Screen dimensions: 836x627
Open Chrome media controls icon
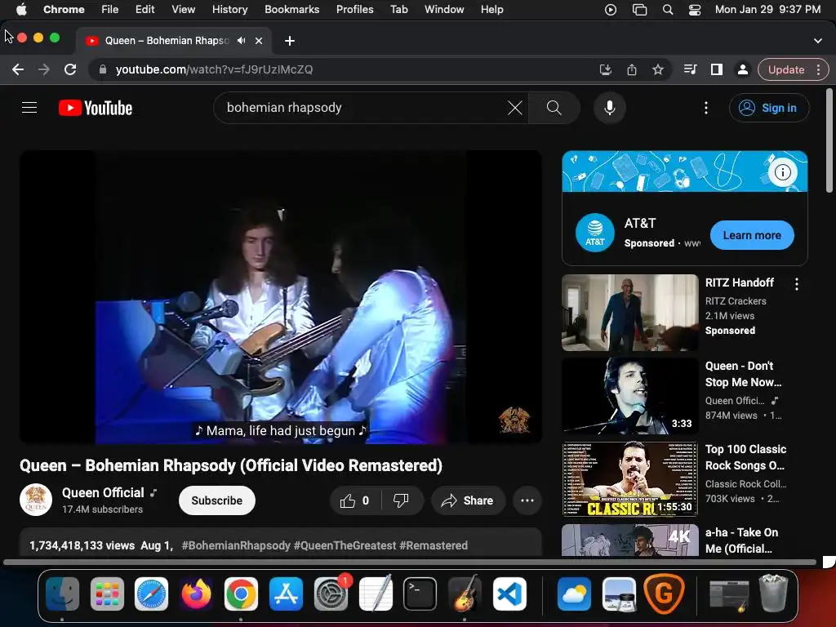click(x=690, y=70)
